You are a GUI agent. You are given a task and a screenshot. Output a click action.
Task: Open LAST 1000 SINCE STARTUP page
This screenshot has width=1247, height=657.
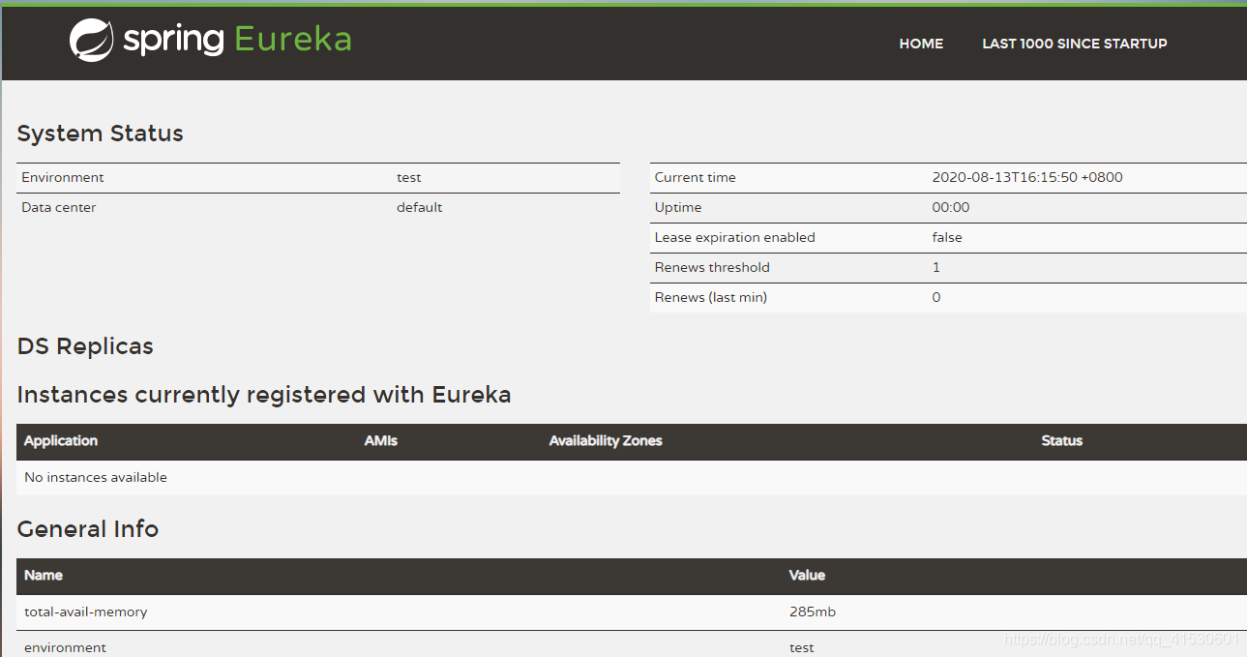pyautogui.click(x=1075, y=44)
